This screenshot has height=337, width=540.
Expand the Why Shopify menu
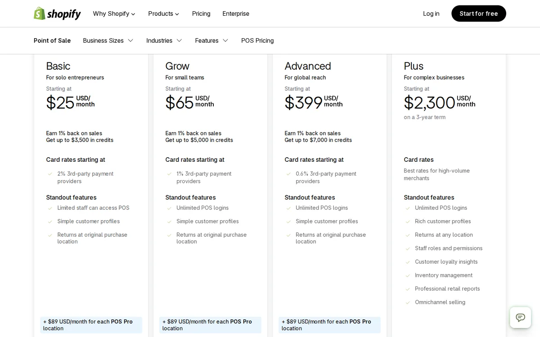[x=114, y=13]
